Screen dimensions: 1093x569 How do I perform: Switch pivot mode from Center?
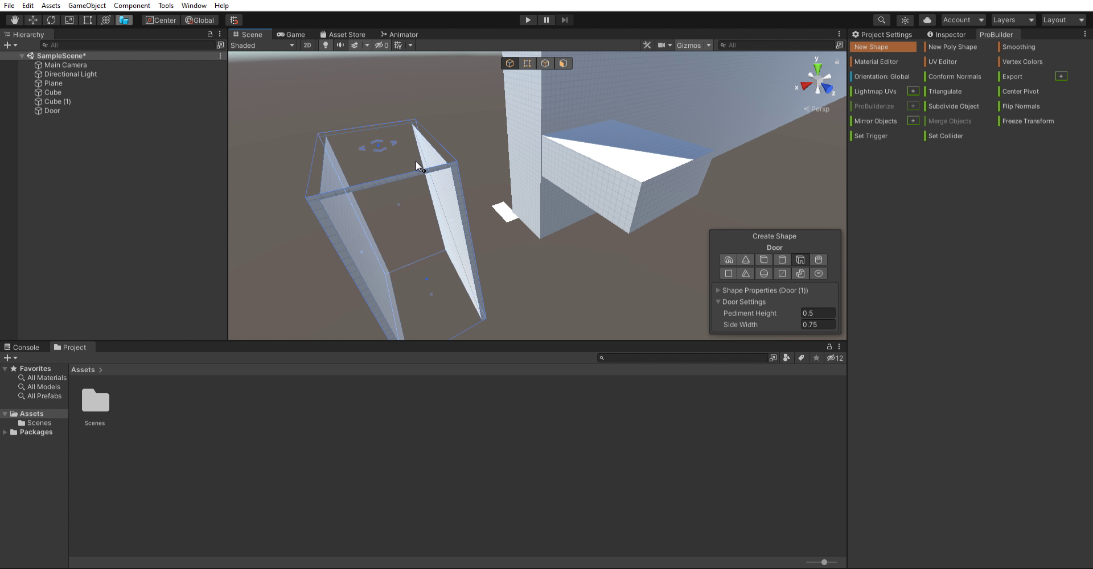pos(161,20)
